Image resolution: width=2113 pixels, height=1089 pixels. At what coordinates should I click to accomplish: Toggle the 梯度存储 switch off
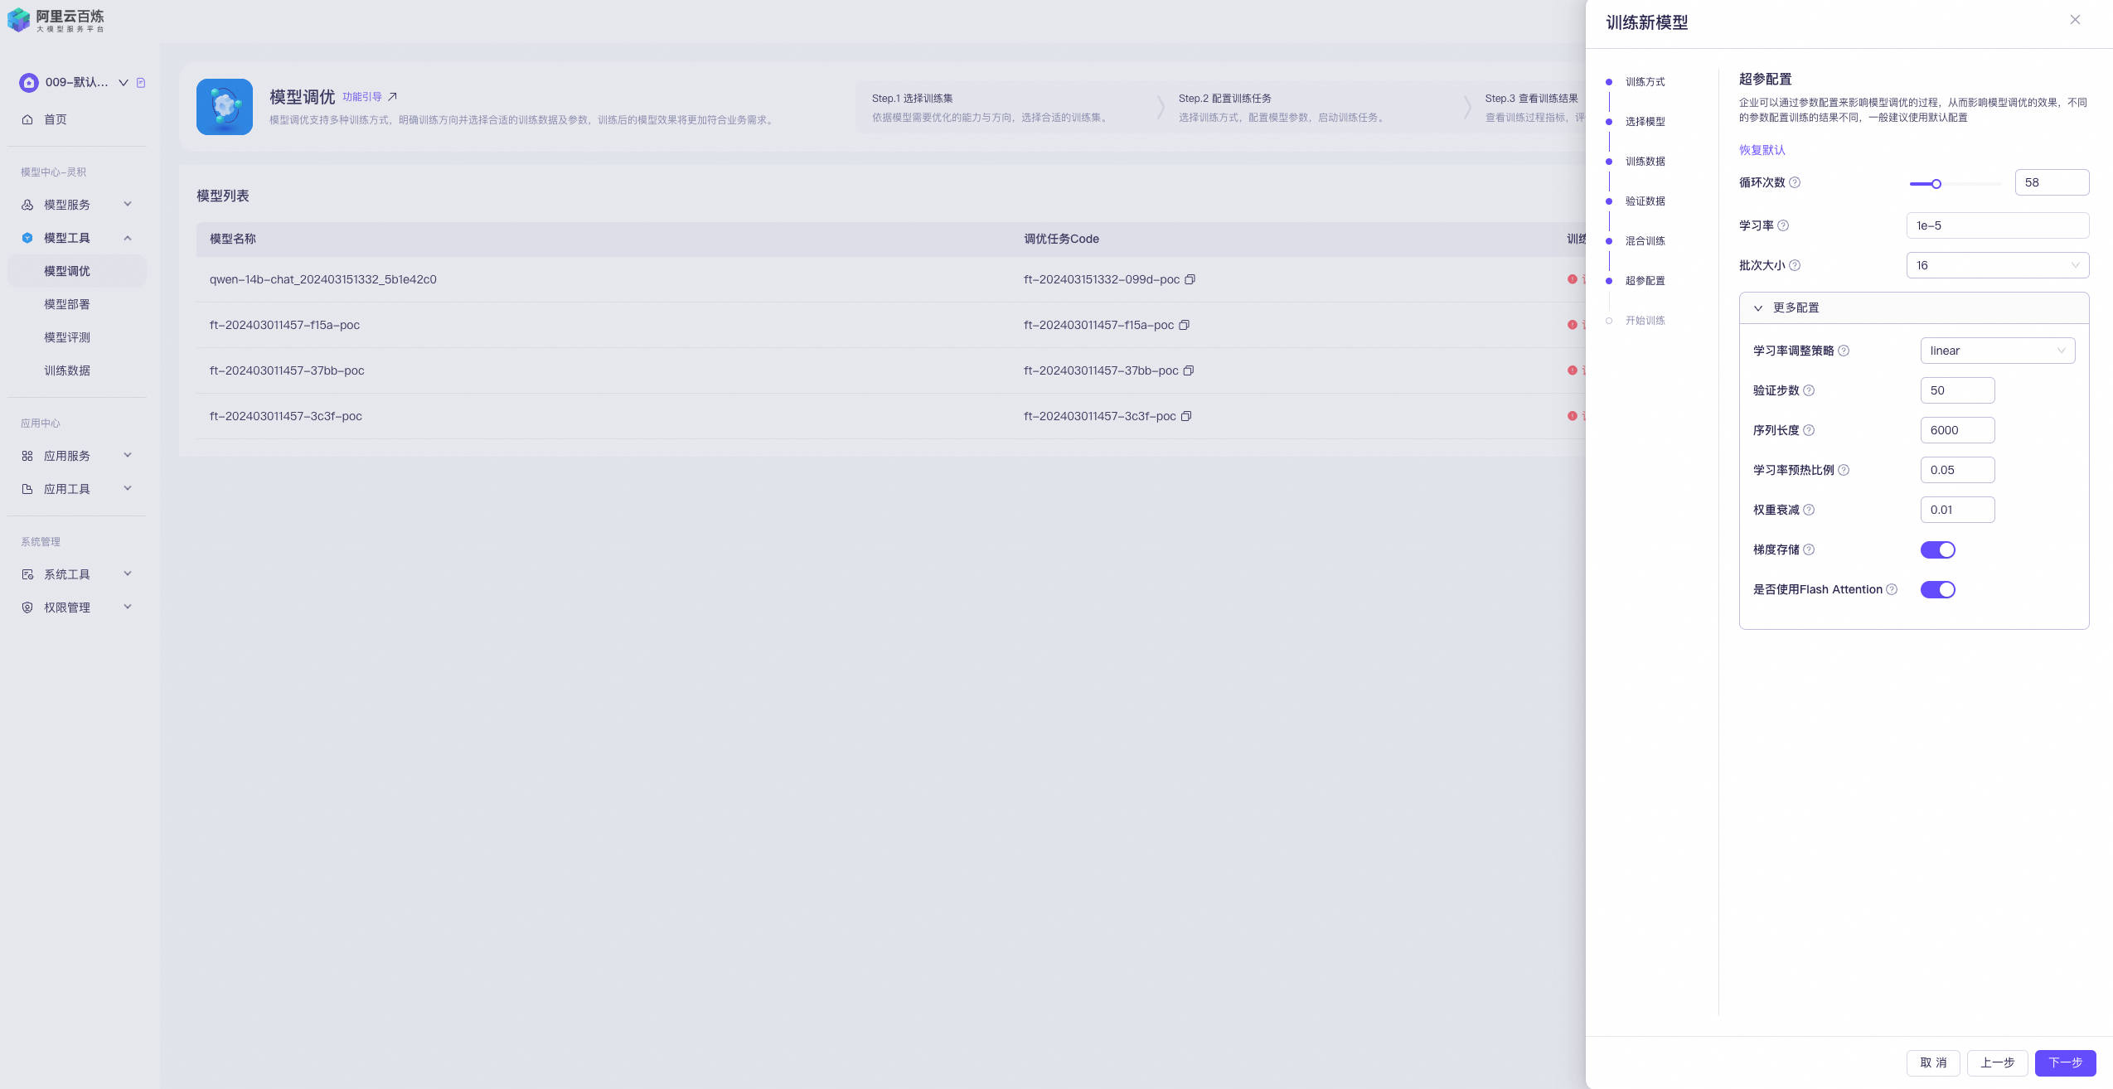[x=1938, y=549]
